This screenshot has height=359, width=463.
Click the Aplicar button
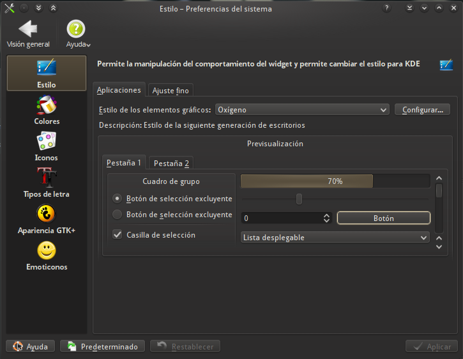pyautogui.click(x=432, y=346)
